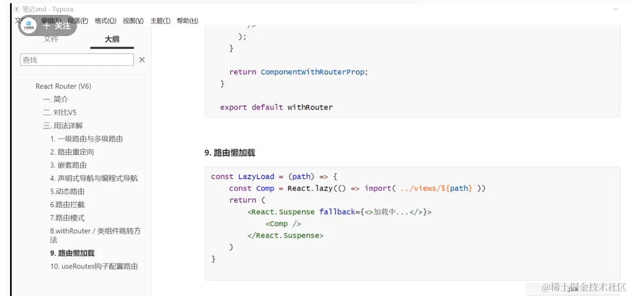This screenshot has width=630, height=296.
Task: Open the 段落(P) menu
Action: click(79, 21)
